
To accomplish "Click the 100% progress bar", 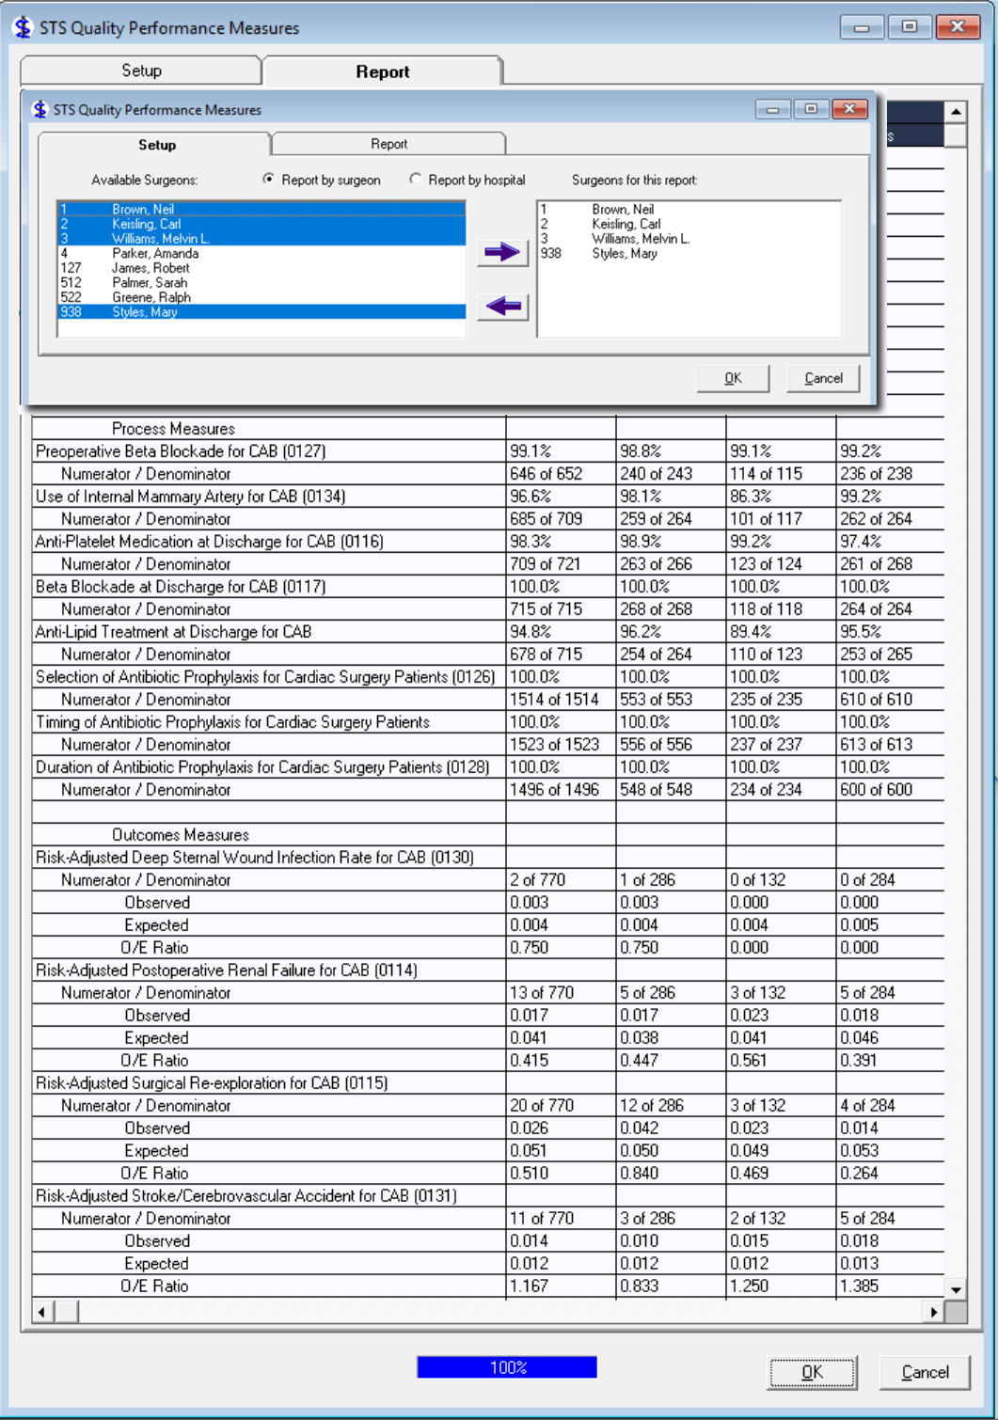I will [x=507, y=1367].
